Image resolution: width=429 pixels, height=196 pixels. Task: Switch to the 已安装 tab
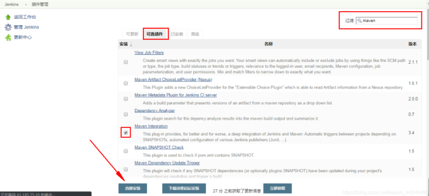click(x=177, y=34)
